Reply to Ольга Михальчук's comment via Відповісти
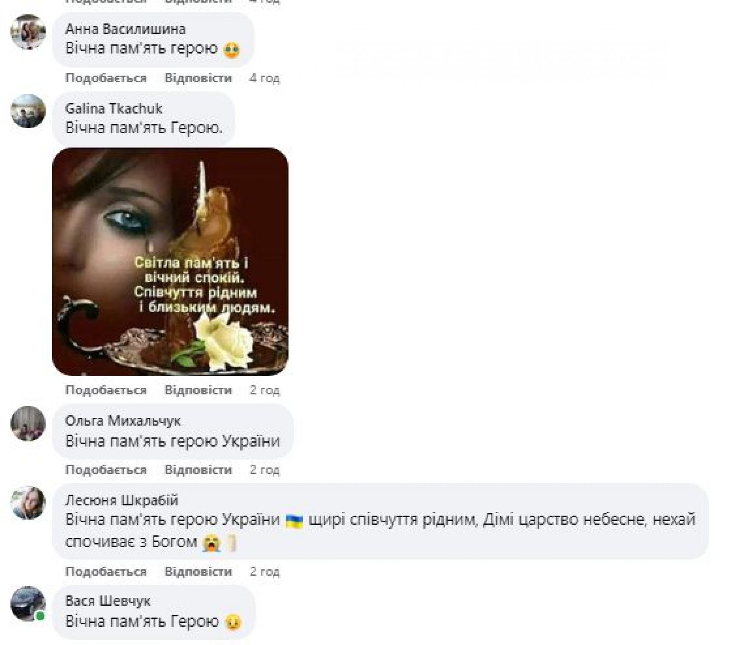Screen dimensions: 748x645 click(198, 470)
